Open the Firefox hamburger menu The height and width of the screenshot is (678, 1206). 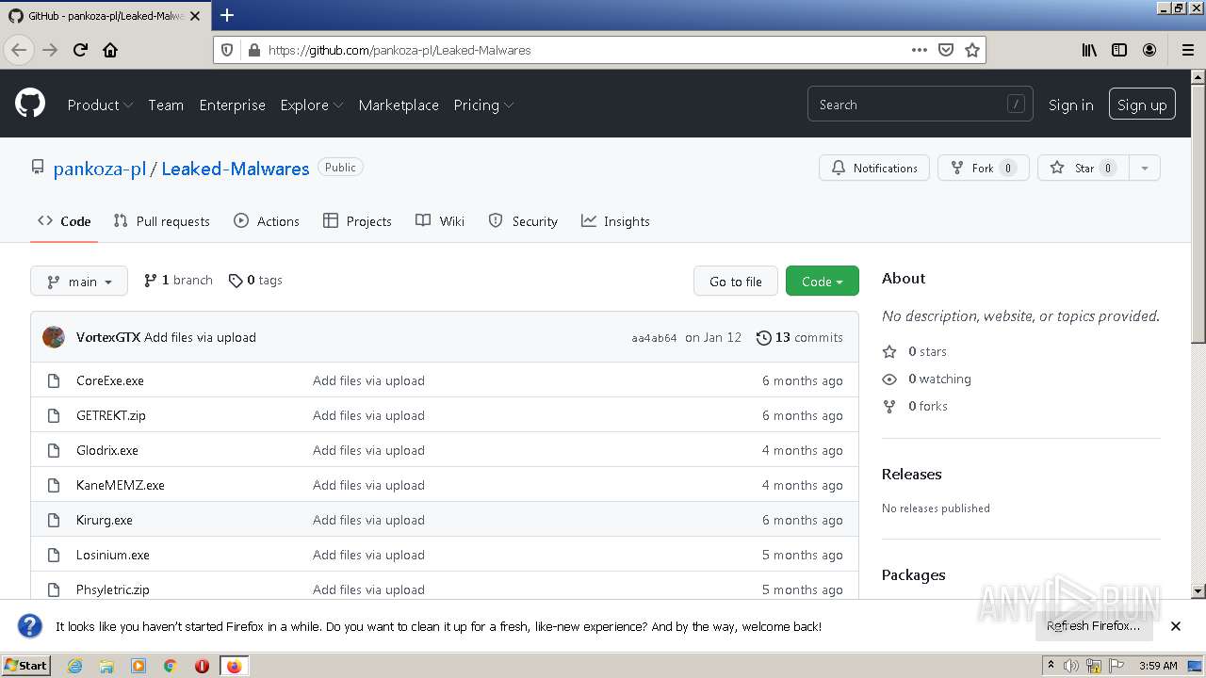coord(1187,50)
